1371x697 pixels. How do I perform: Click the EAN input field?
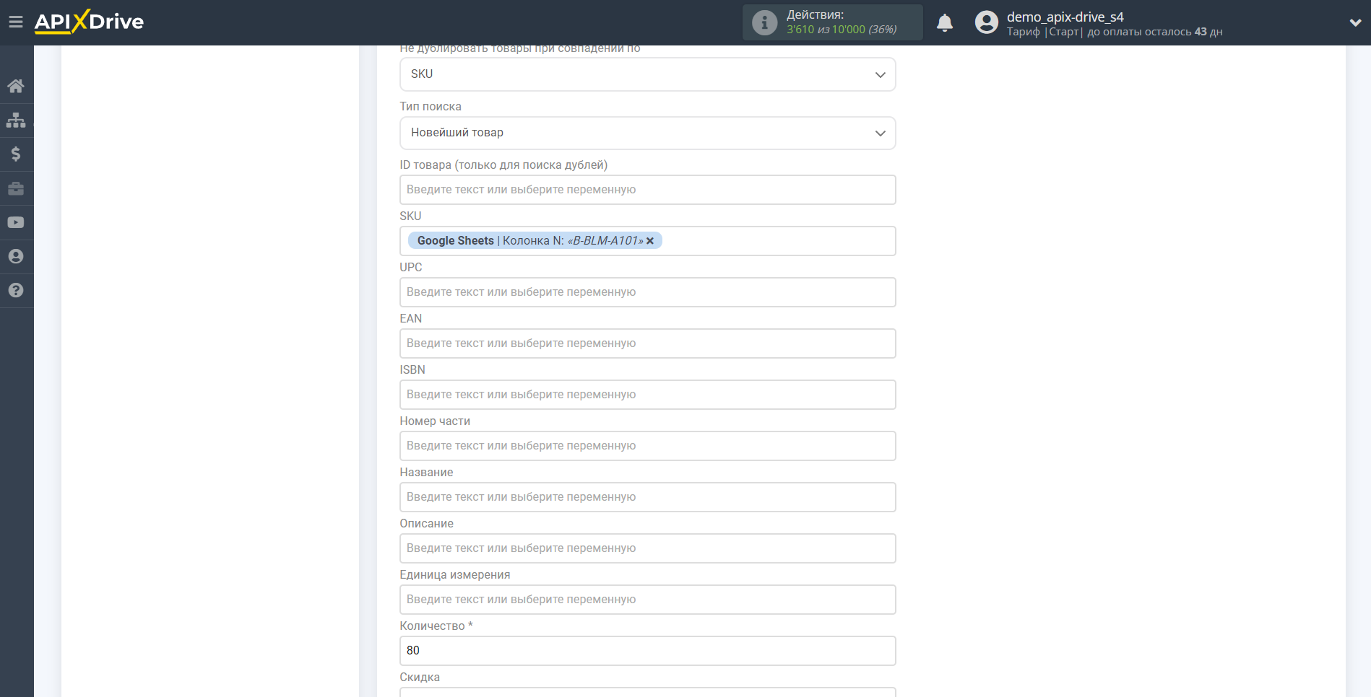click(x=647, y=343)
